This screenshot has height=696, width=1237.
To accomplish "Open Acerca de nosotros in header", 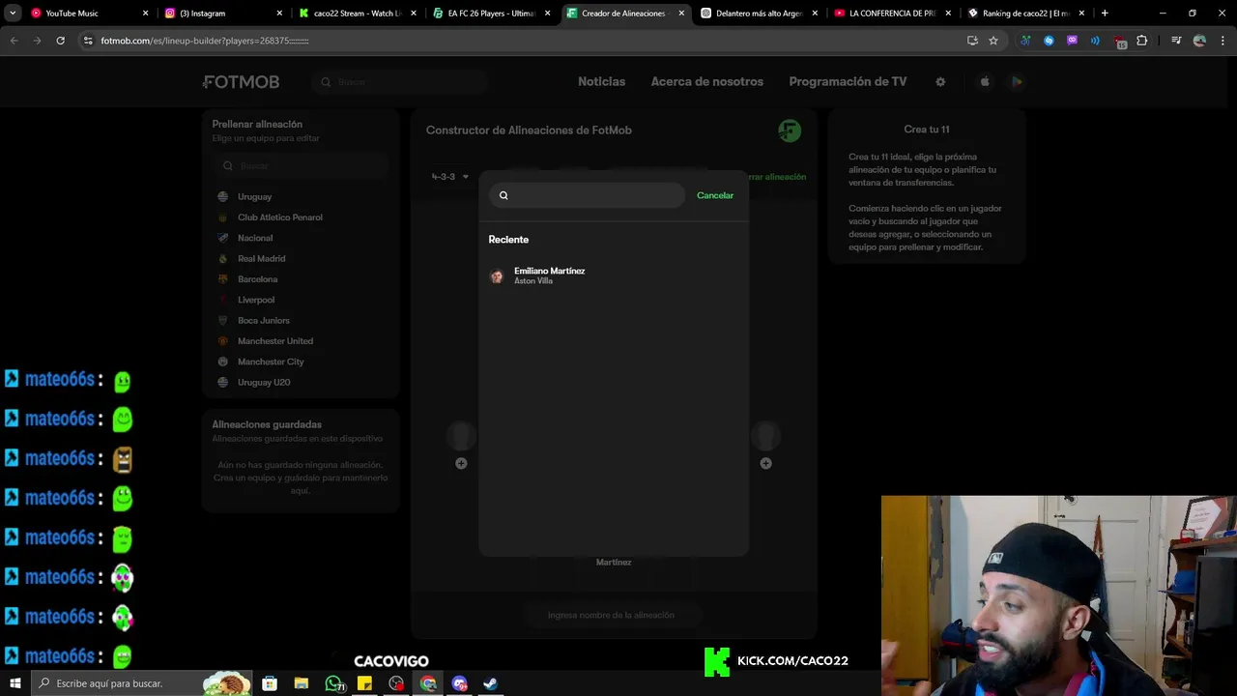I will [x=706, y=82].
